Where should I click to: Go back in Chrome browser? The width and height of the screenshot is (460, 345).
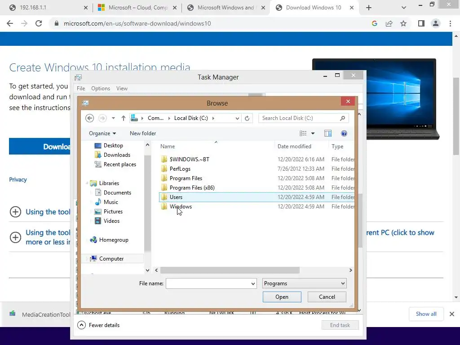pyautogui.click(x=10, y=23)
